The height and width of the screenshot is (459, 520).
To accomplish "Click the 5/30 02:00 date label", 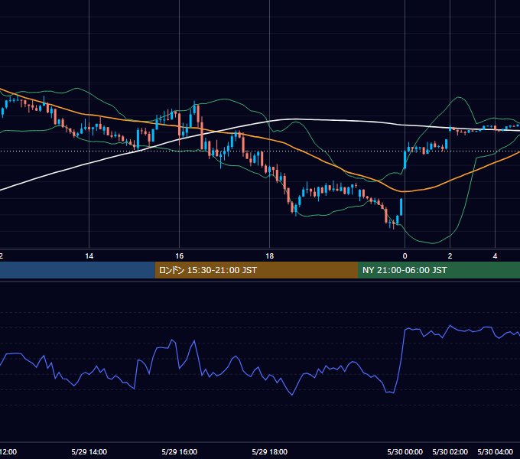I will tap(450, 451).
